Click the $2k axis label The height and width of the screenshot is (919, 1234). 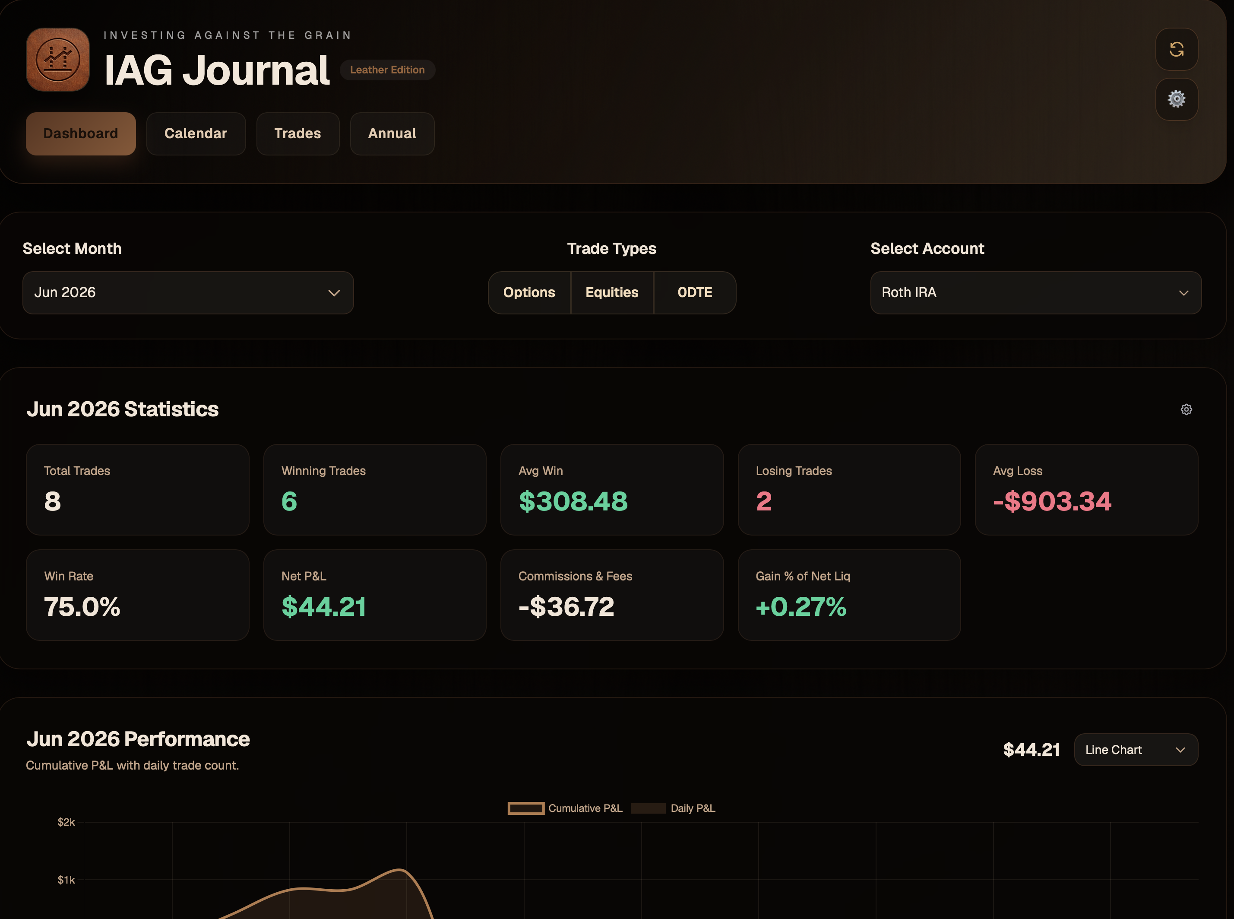click(66, 822)
